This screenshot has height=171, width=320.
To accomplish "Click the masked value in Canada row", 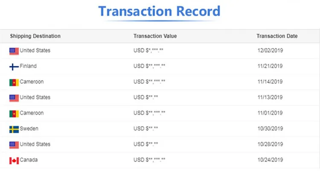I will [149, 160].
